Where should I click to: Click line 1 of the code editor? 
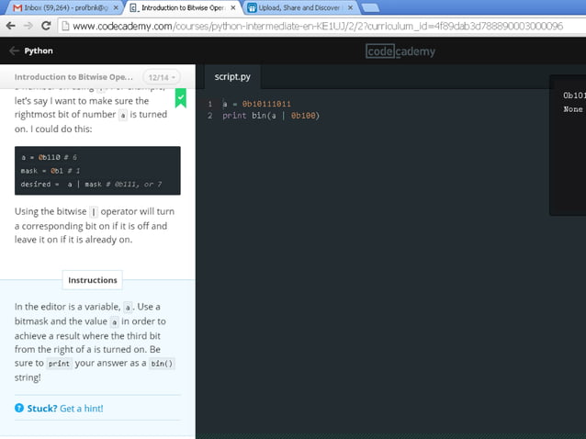point(256,104)
